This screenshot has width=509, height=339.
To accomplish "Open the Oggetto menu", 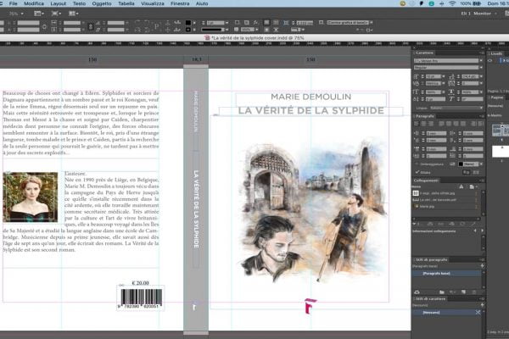I will (102, 3).
